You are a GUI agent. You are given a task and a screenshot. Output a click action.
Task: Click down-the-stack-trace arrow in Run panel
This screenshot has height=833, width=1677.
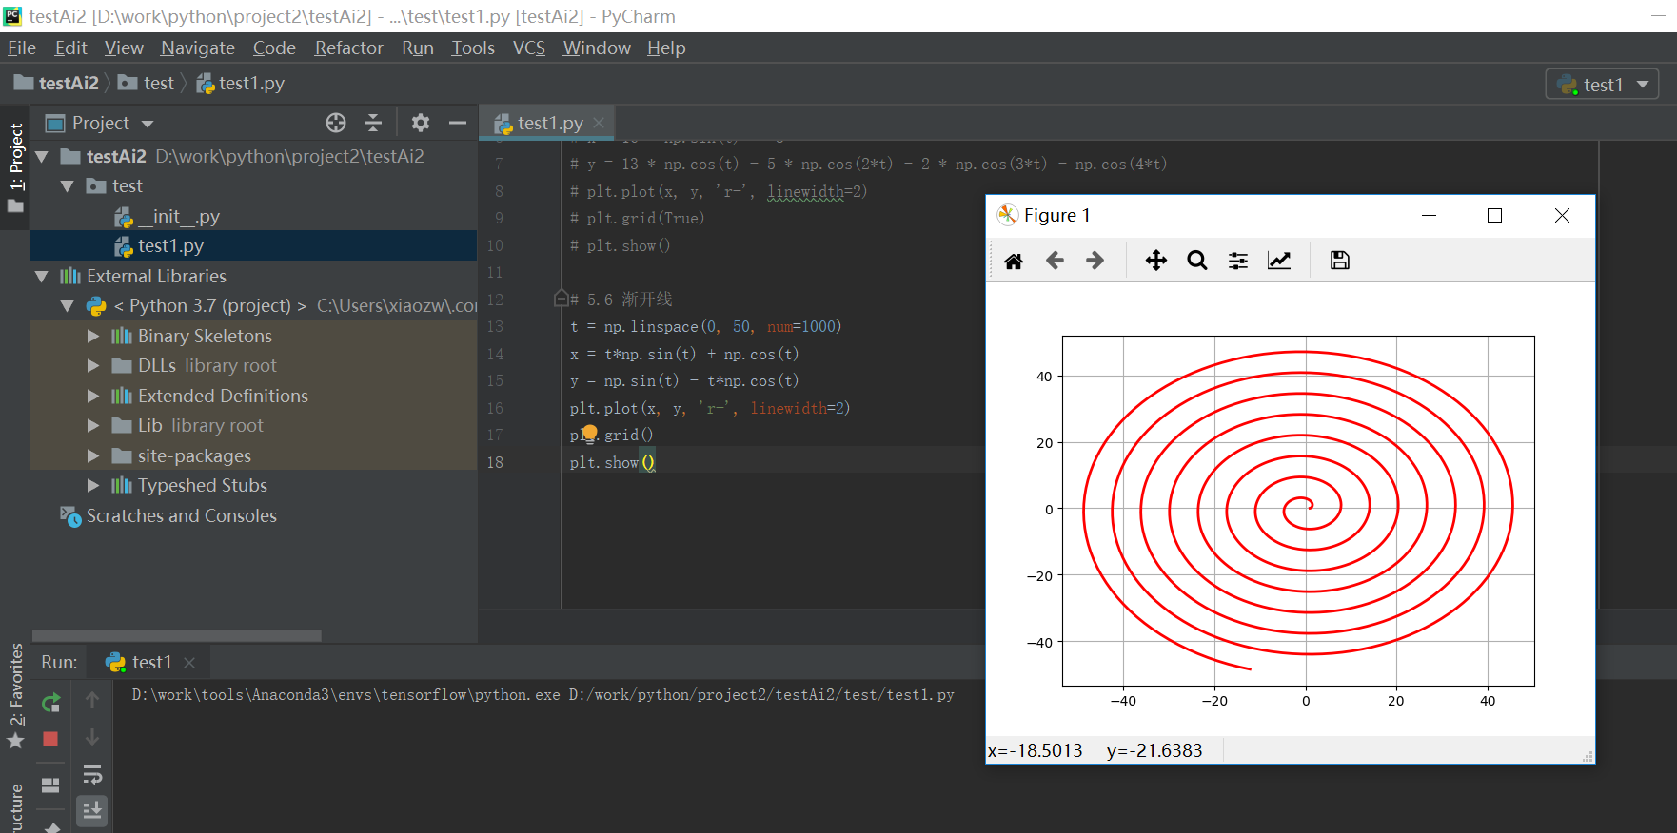click(92, 737)
